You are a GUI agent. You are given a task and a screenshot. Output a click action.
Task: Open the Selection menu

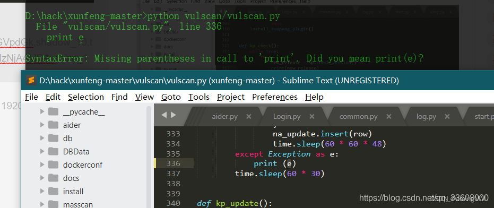pyautogui.click(x=86, y=97)
